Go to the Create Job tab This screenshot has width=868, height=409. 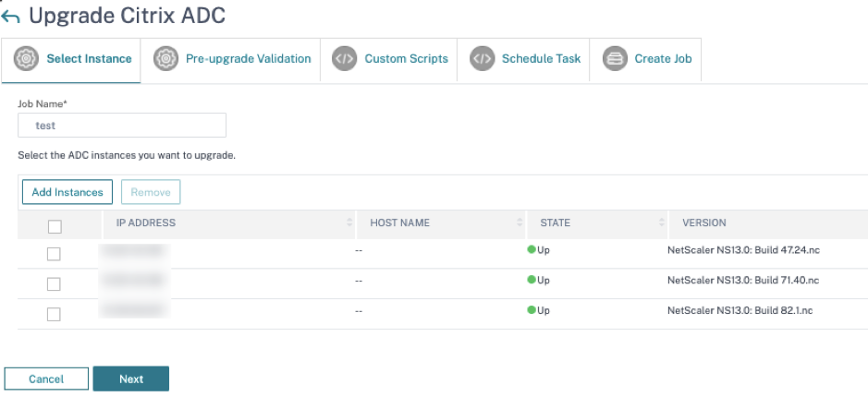(x=645, y=60)
